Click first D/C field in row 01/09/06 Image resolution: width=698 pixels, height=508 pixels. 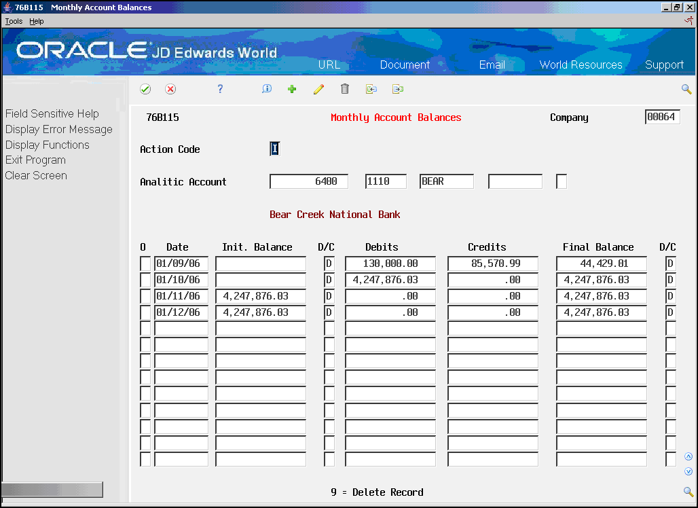point(329,264)
